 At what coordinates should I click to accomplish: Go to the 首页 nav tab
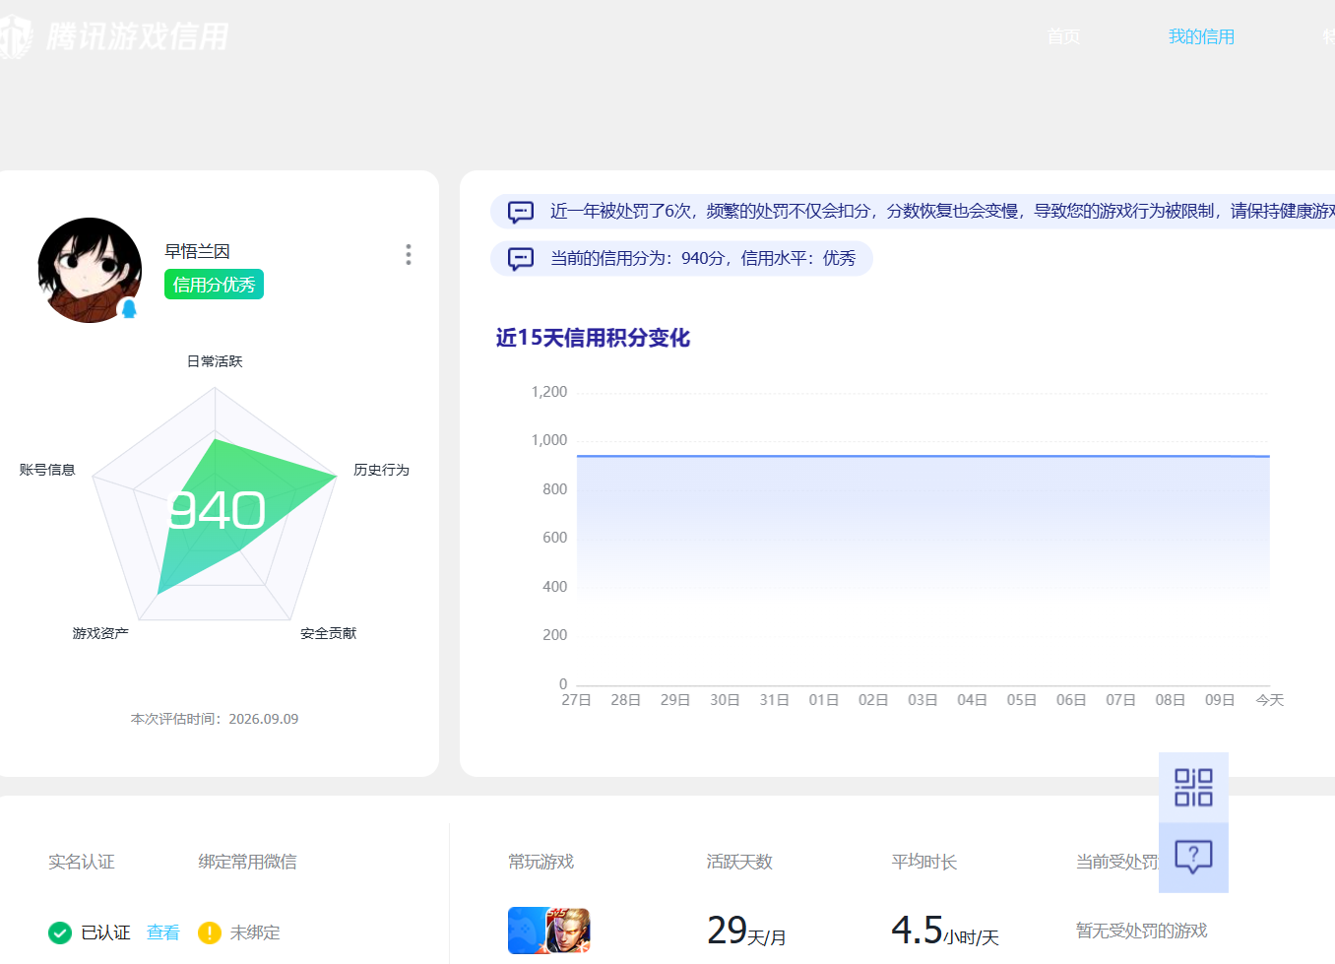pos(1063,36)
